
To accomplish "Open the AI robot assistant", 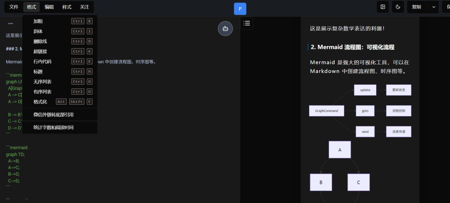I will click(225, 29).
